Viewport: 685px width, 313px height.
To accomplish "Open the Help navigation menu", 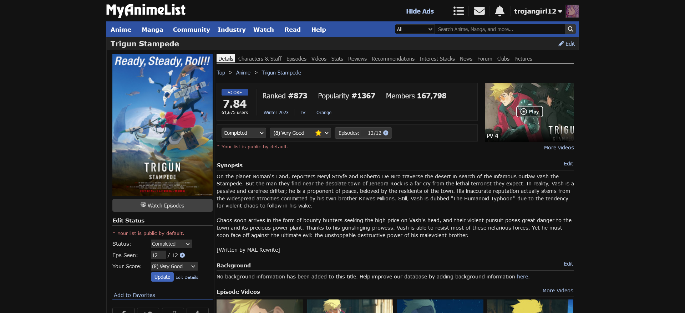I will [319, 30].
